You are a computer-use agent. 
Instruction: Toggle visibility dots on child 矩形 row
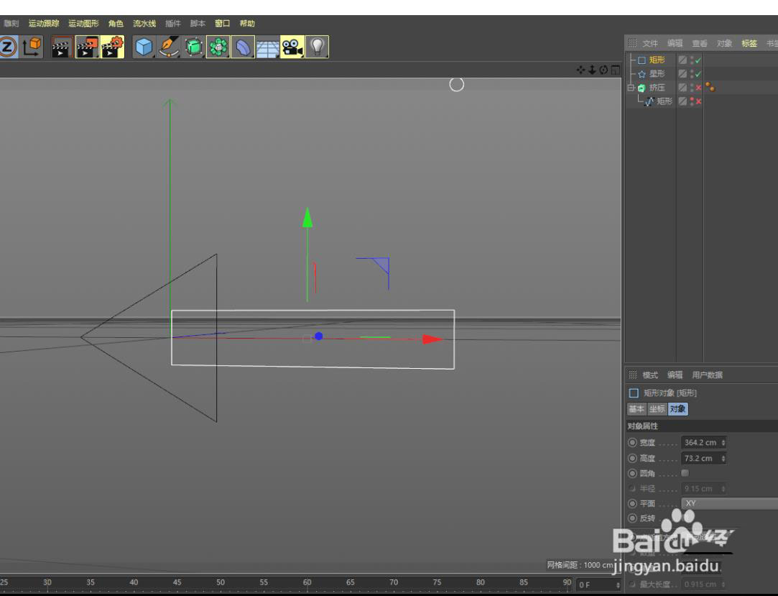point(692,101)
